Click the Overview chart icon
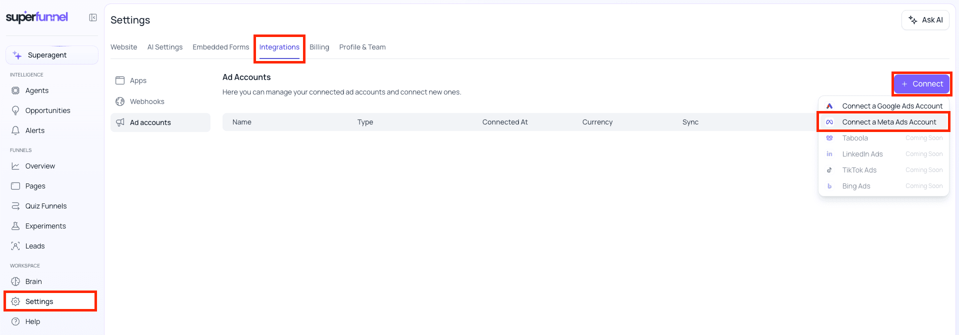 (15, 166)
